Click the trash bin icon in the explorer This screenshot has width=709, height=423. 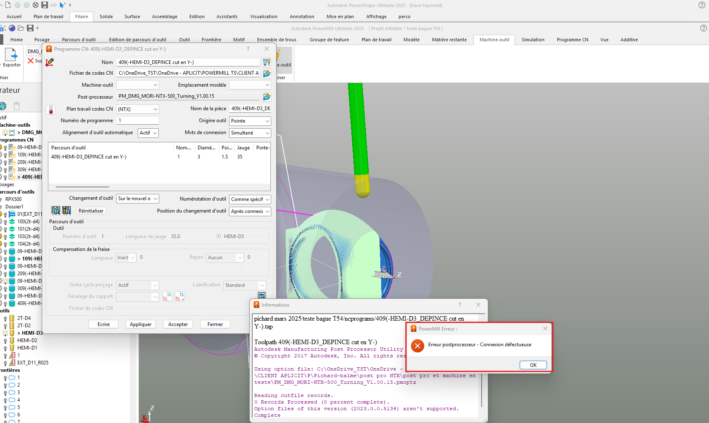click(17, 106)
